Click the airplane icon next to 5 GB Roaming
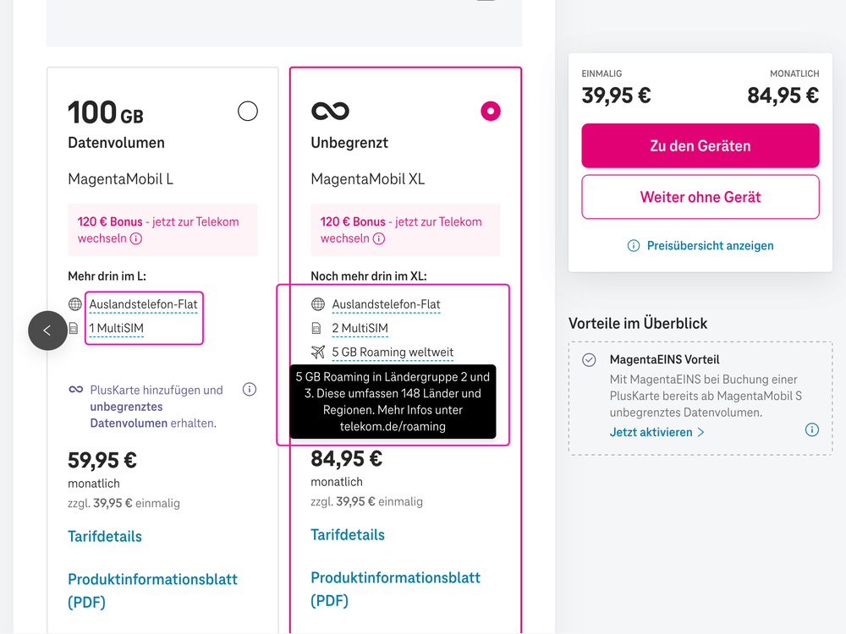846x634 pixels. point(319,352)
